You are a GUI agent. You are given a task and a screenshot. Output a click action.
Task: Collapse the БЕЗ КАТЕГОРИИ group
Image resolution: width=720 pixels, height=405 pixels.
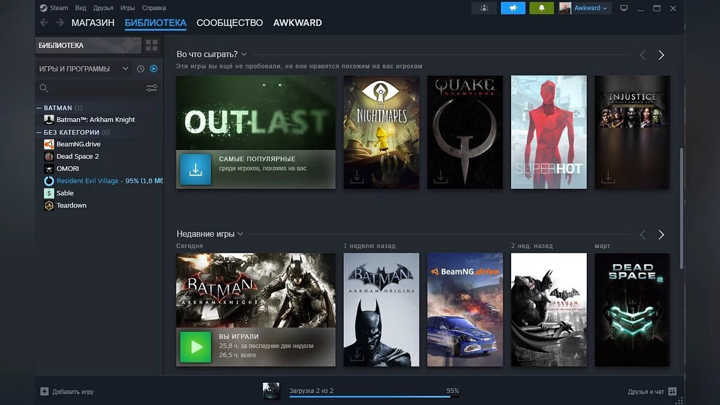point(40,132)
